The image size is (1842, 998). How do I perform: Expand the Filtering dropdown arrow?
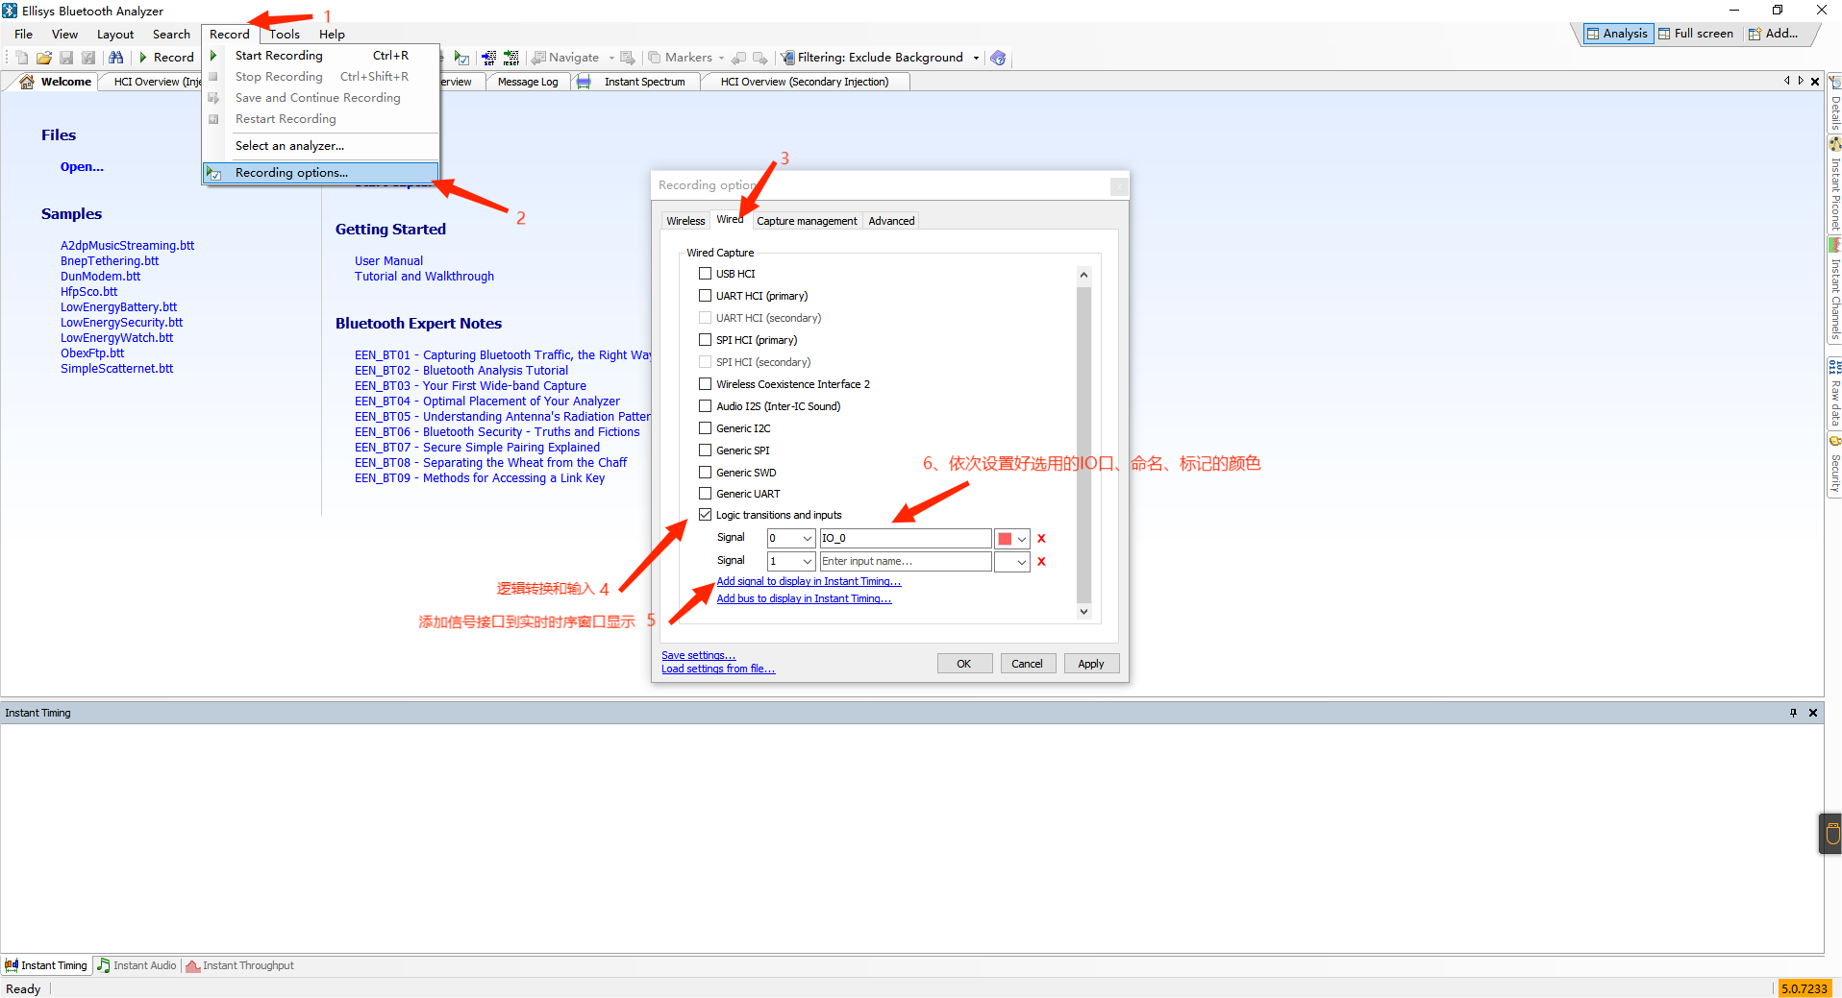click(x=976, y=58)
